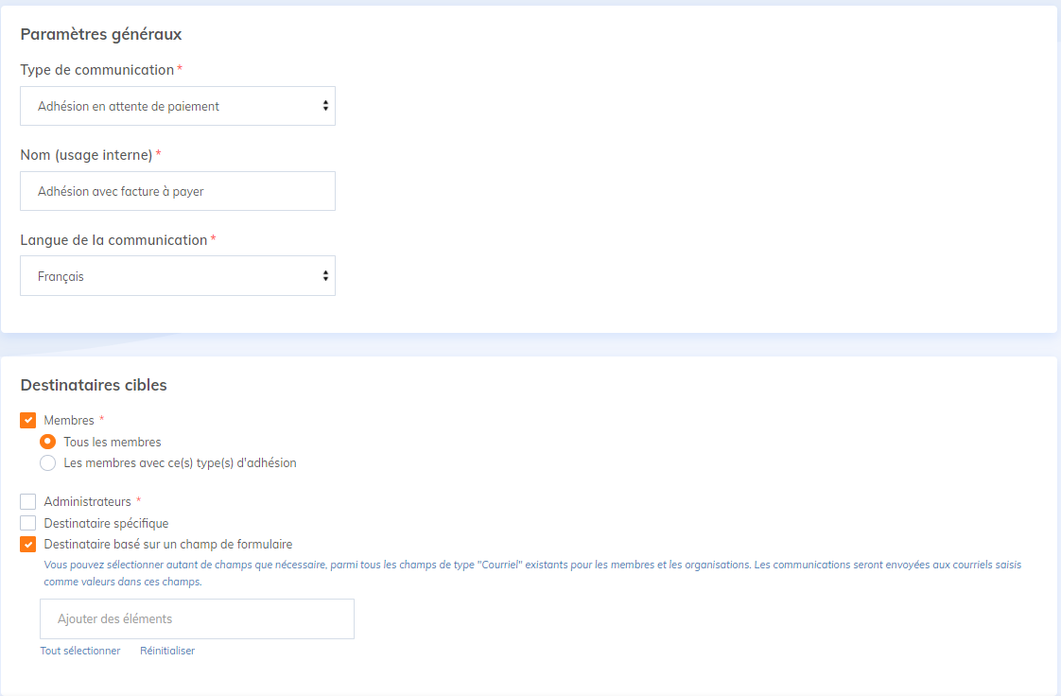Click the Destinataires cibles section heading
1061x696 pixels.
tap(94, 385)
